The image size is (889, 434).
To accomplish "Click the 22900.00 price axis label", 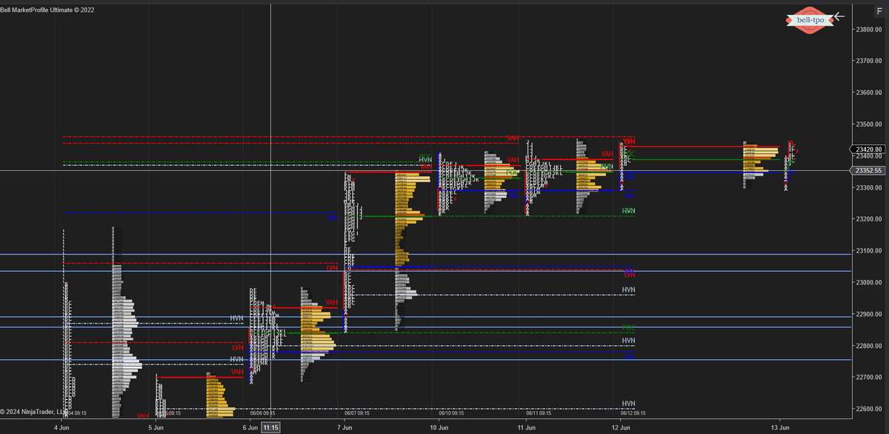I will pos(869,314).
